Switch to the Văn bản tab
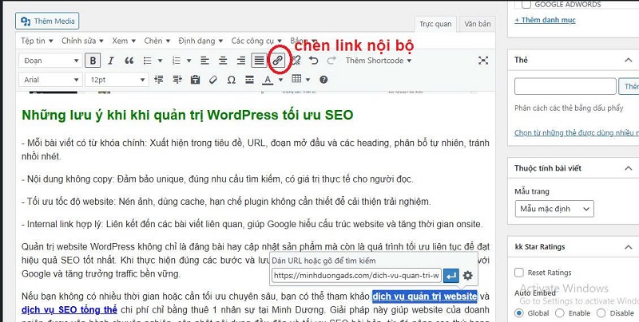 (x=477, y=24)
